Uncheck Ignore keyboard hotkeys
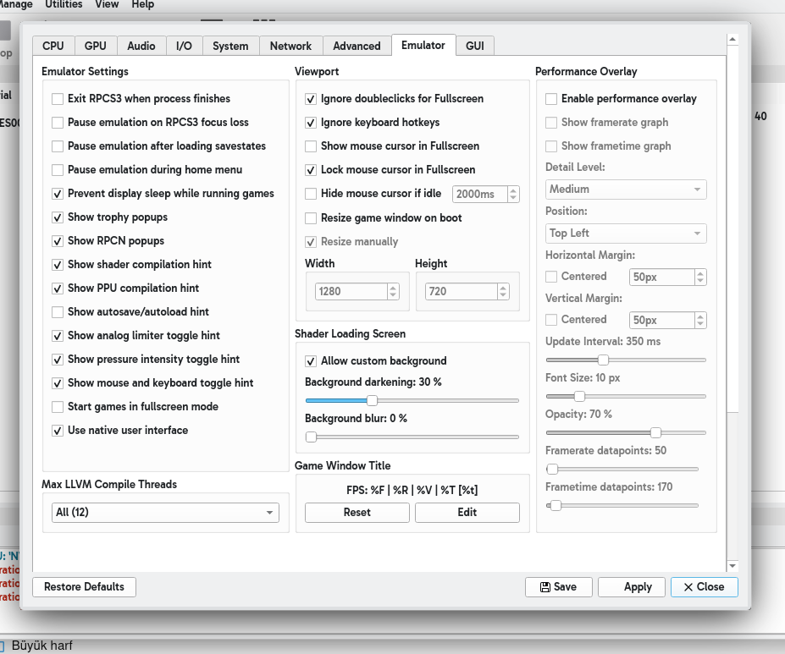The image size is (785, 654). click(311, 123)
